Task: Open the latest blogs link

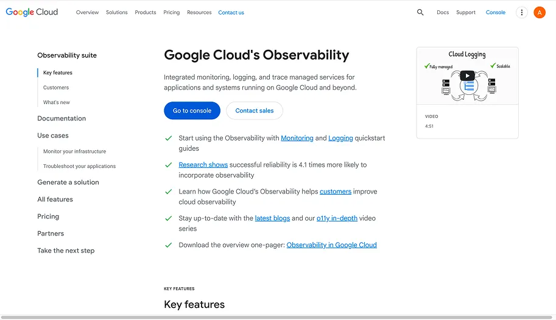Action: (x=272, y=218)
